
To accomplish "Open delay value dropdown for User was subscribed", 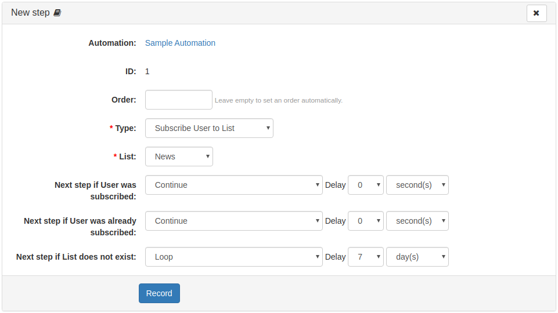I will click(365, 185).
